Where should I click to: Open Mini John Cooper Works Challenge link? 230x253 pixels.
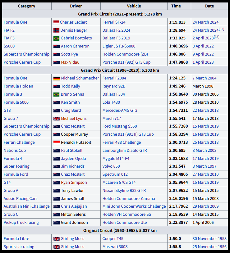[x=134, y=206]
